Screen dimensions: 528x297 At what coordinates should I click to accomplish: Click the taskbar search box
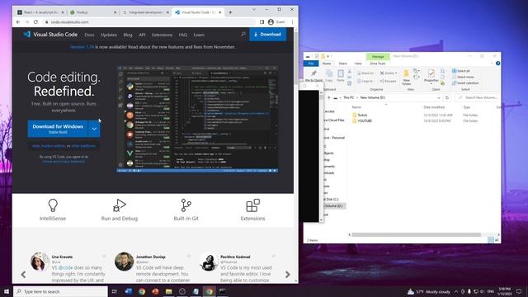click(60, 291)
